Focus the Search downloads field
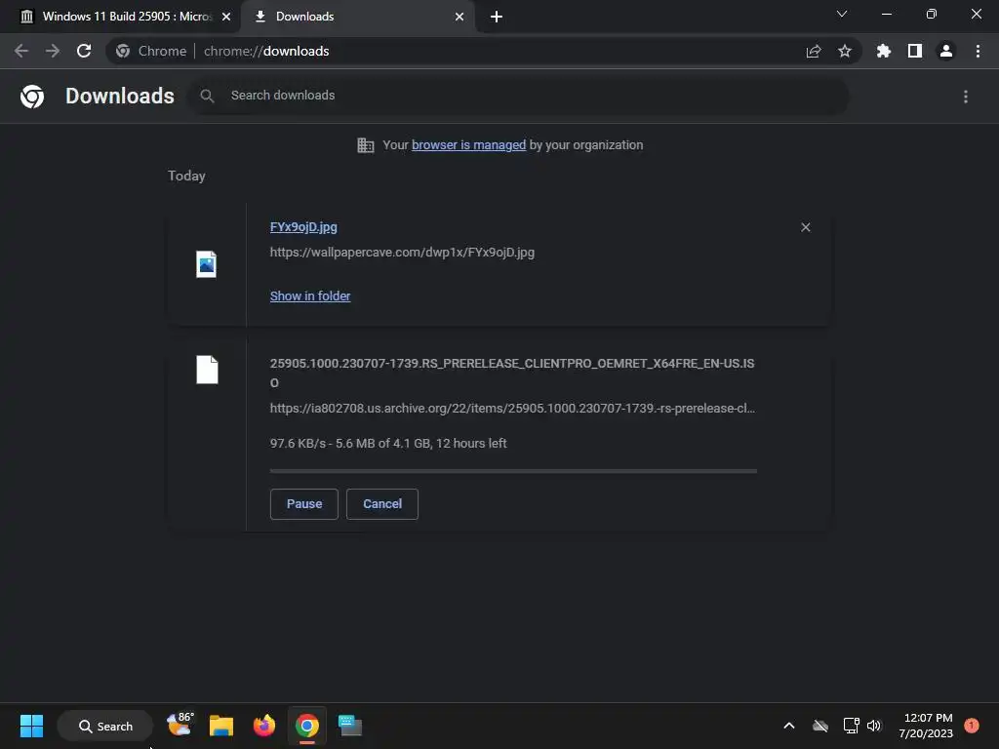Screen dimensions: 999x749 [x=519, y=96]
